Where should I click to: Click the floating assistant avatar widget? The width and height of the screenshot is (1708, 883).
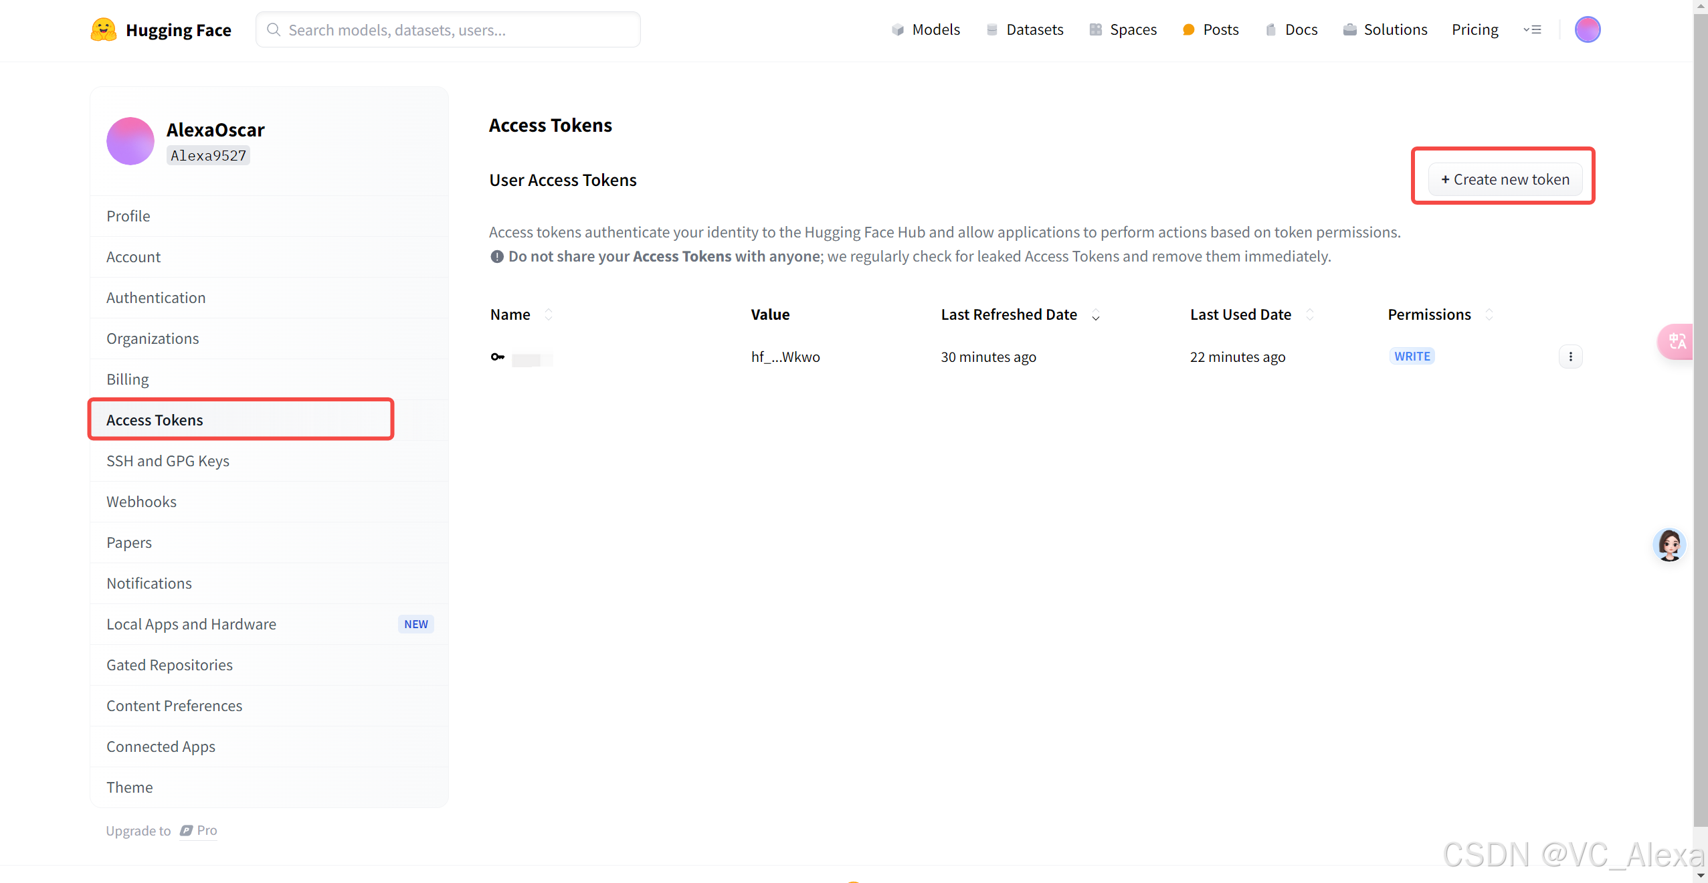coord(1669,545)
